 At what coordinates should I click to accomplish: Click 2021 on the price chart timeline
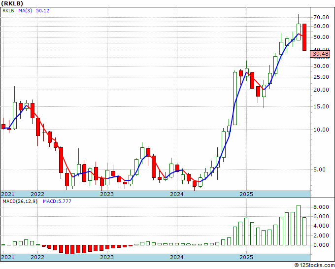(x=8, y=194)
